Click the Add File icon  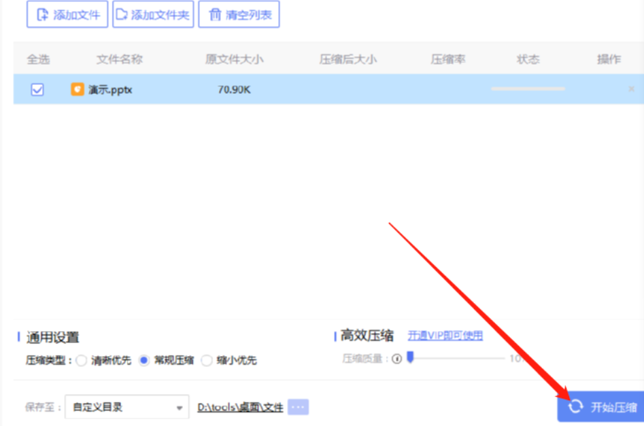coord(42,15)
